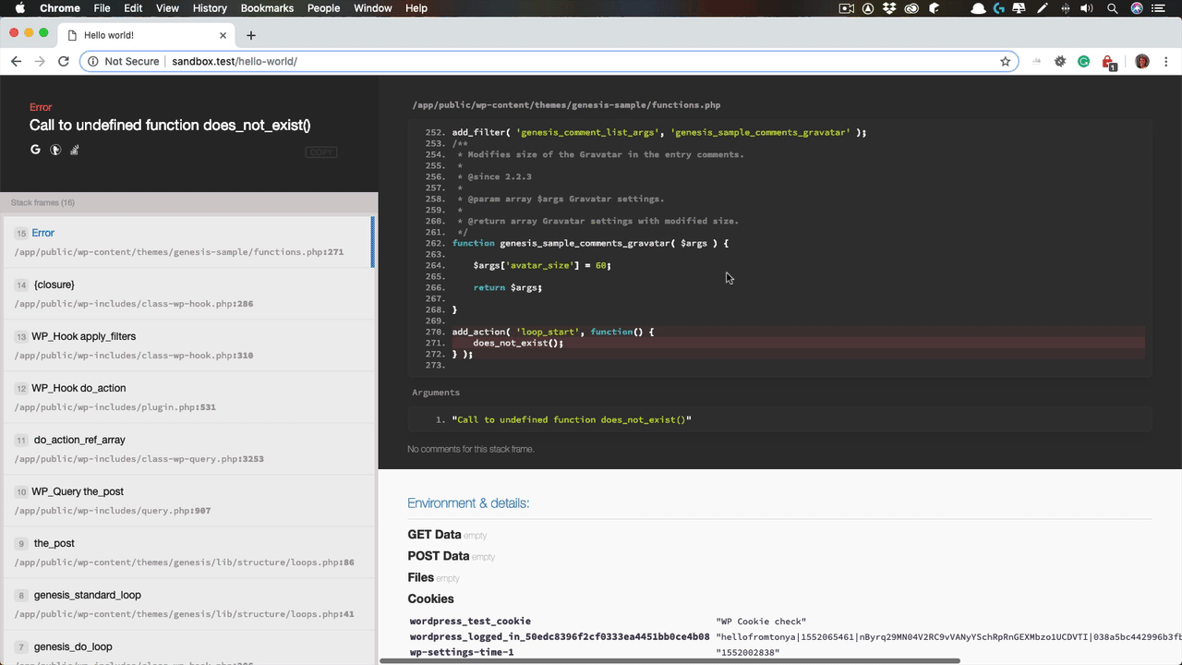Select stack frame 11 do_action_ref_array
Image resolution: width=1182 pixels, height=665 pixels.
[x=187, y=449]
